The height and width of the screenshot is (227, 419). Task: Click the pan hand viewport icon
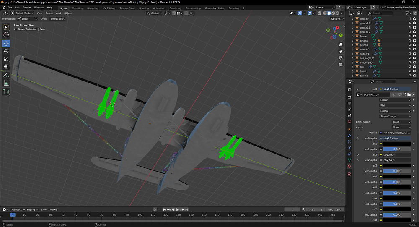(x=340, y=51)
